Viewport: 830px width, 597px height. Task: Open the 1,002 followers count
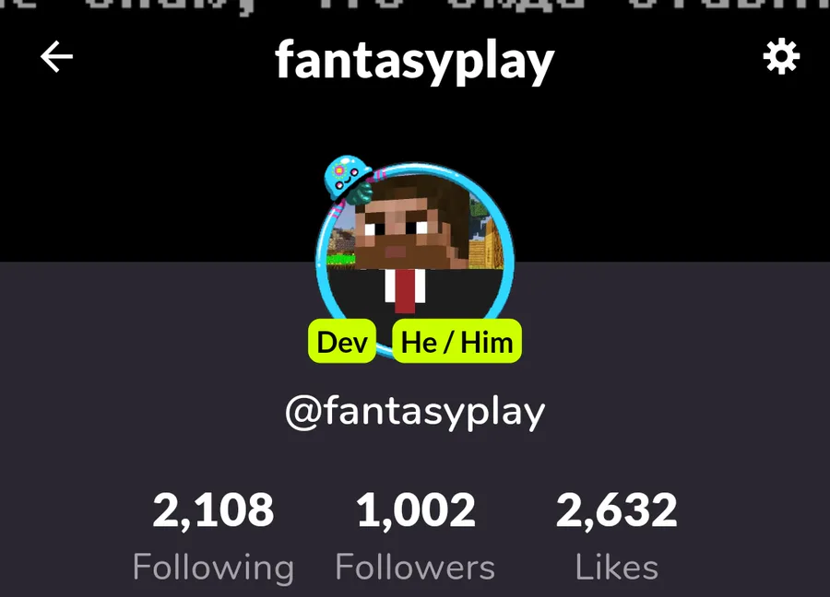pyautogui.click(x=416, y=510)
